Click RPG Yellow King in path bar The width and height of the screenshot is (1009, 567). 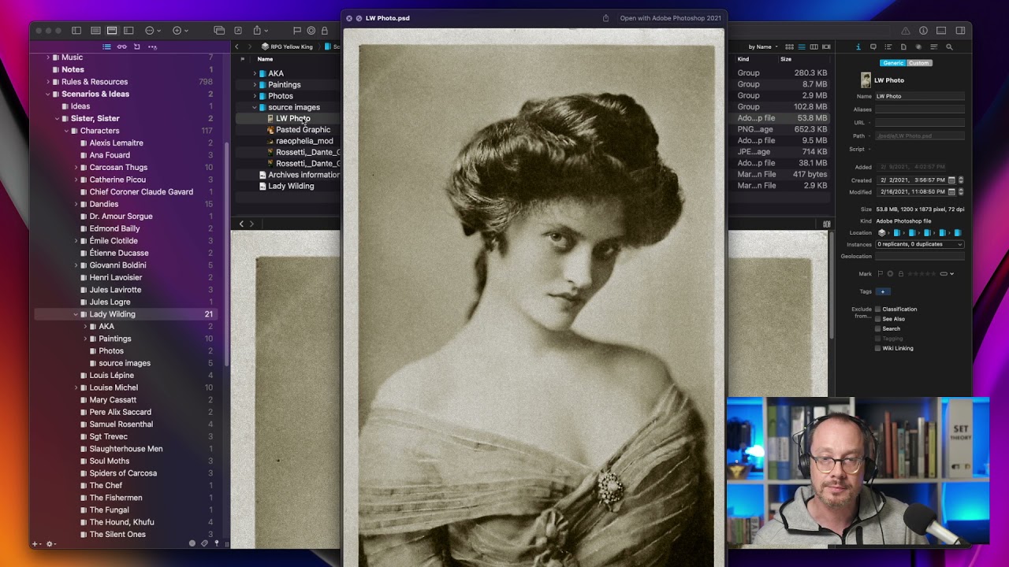(292, 46)
